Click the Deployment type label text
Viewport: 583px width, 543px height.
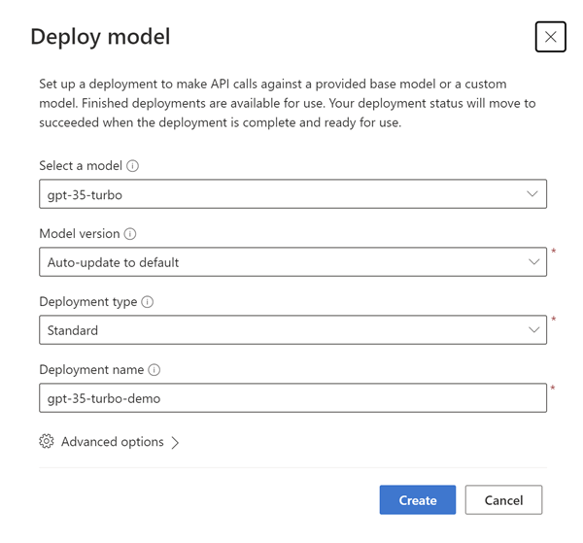pos(88,302)
